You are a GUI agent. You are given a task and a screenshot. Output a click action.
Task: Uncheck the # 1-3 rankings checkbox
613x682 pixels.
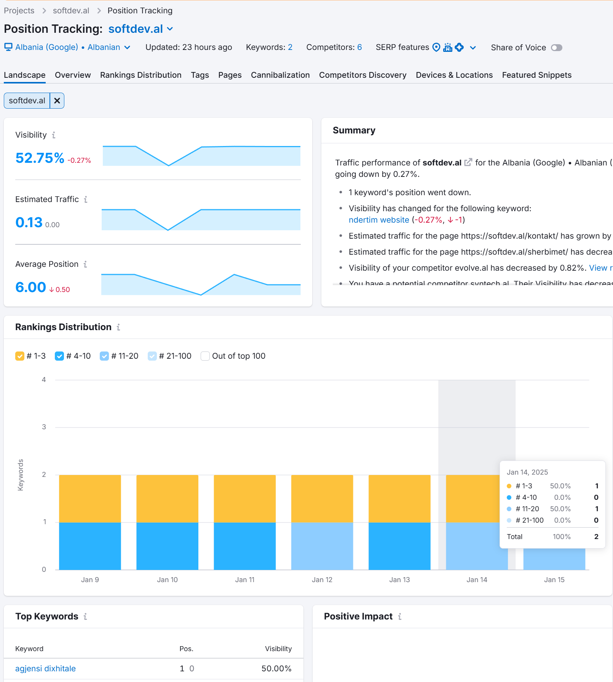[20, 356]
